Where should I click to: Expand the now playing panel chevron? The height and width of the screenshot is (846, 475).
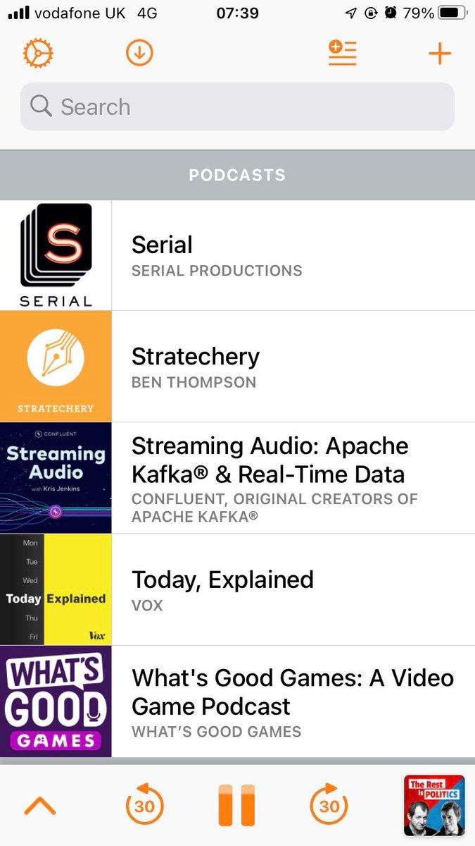point(40,805)
